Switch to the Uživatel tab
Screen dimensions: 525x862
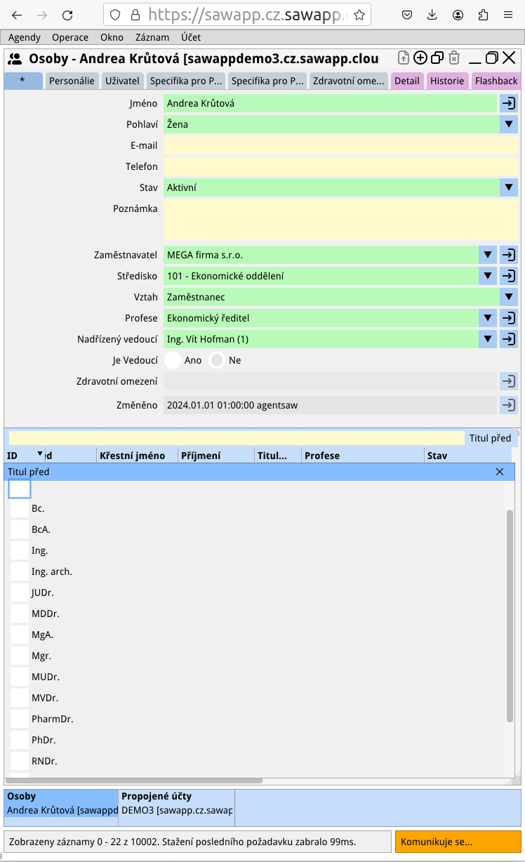tap(122, 81)
